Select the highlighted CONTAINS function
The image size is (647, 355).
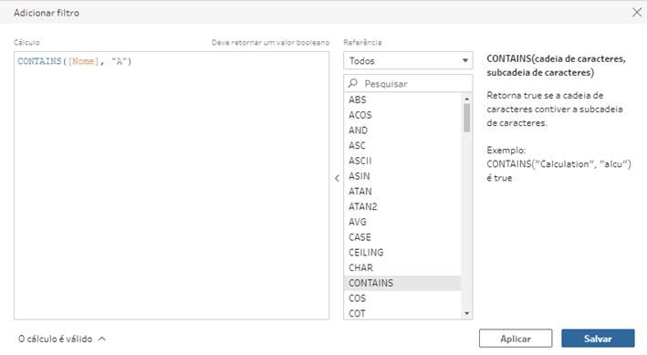coord(402,283)
